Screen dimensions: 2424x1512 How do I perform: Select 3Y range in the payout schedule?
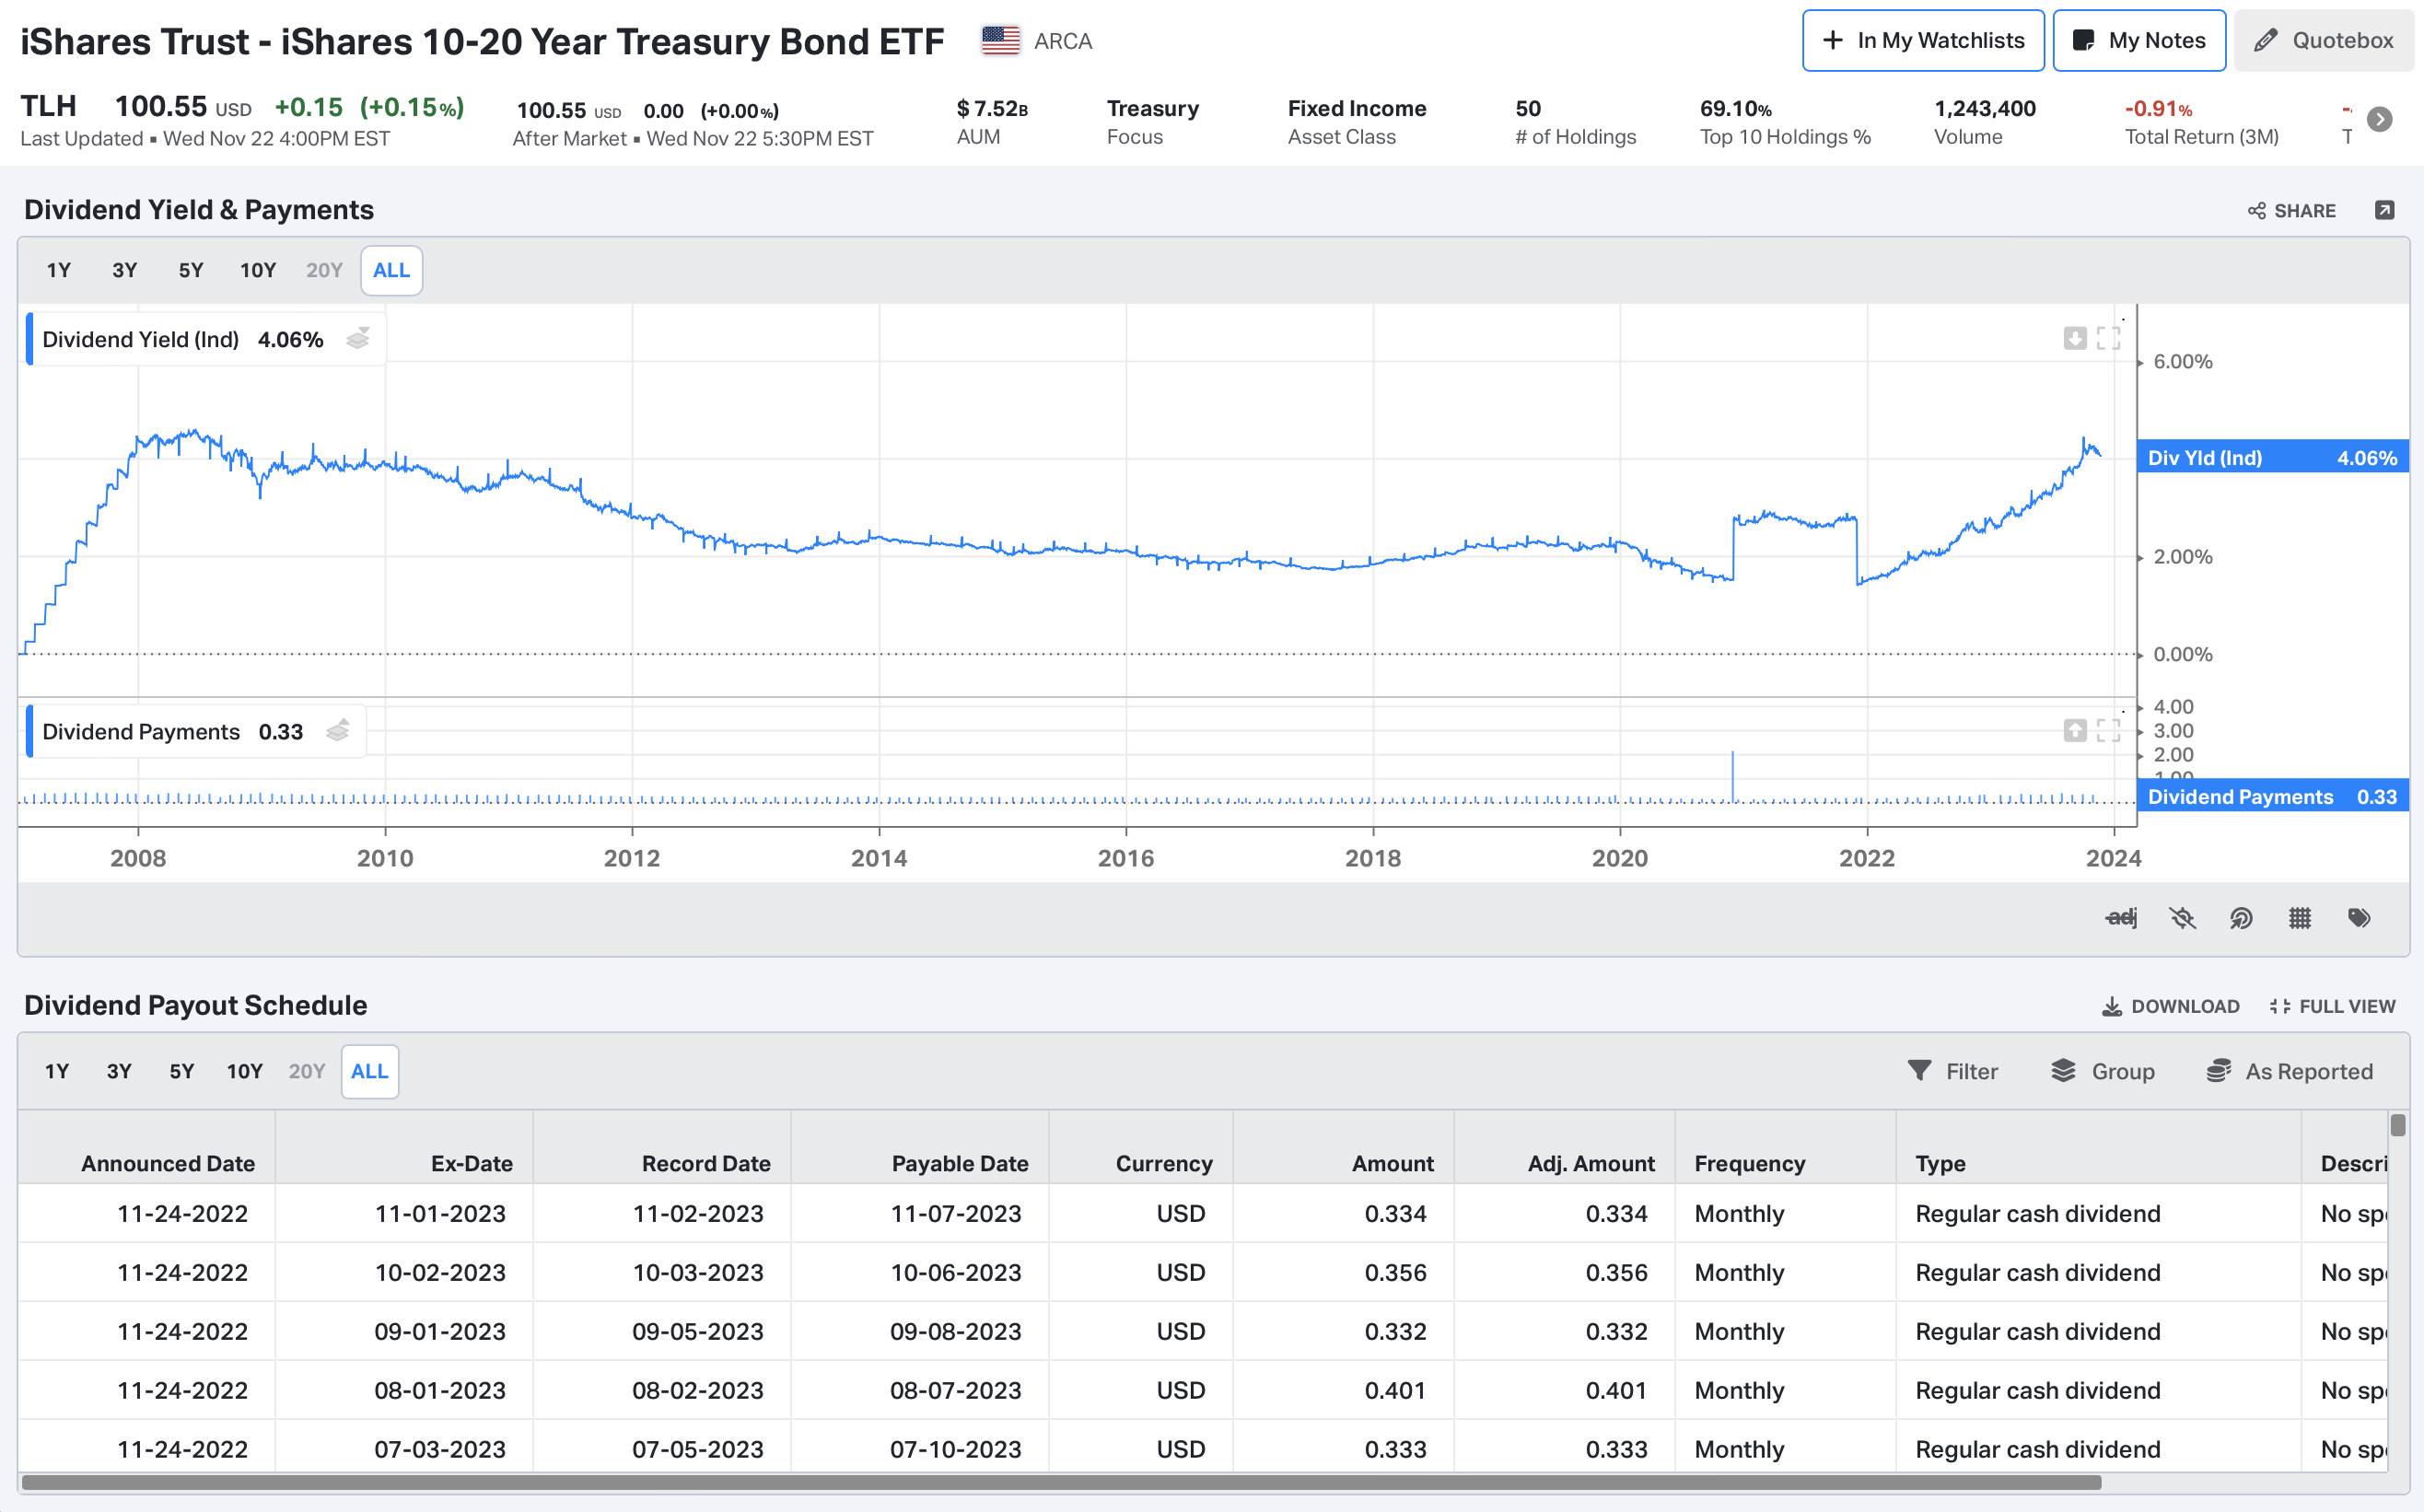point(119,1071)
